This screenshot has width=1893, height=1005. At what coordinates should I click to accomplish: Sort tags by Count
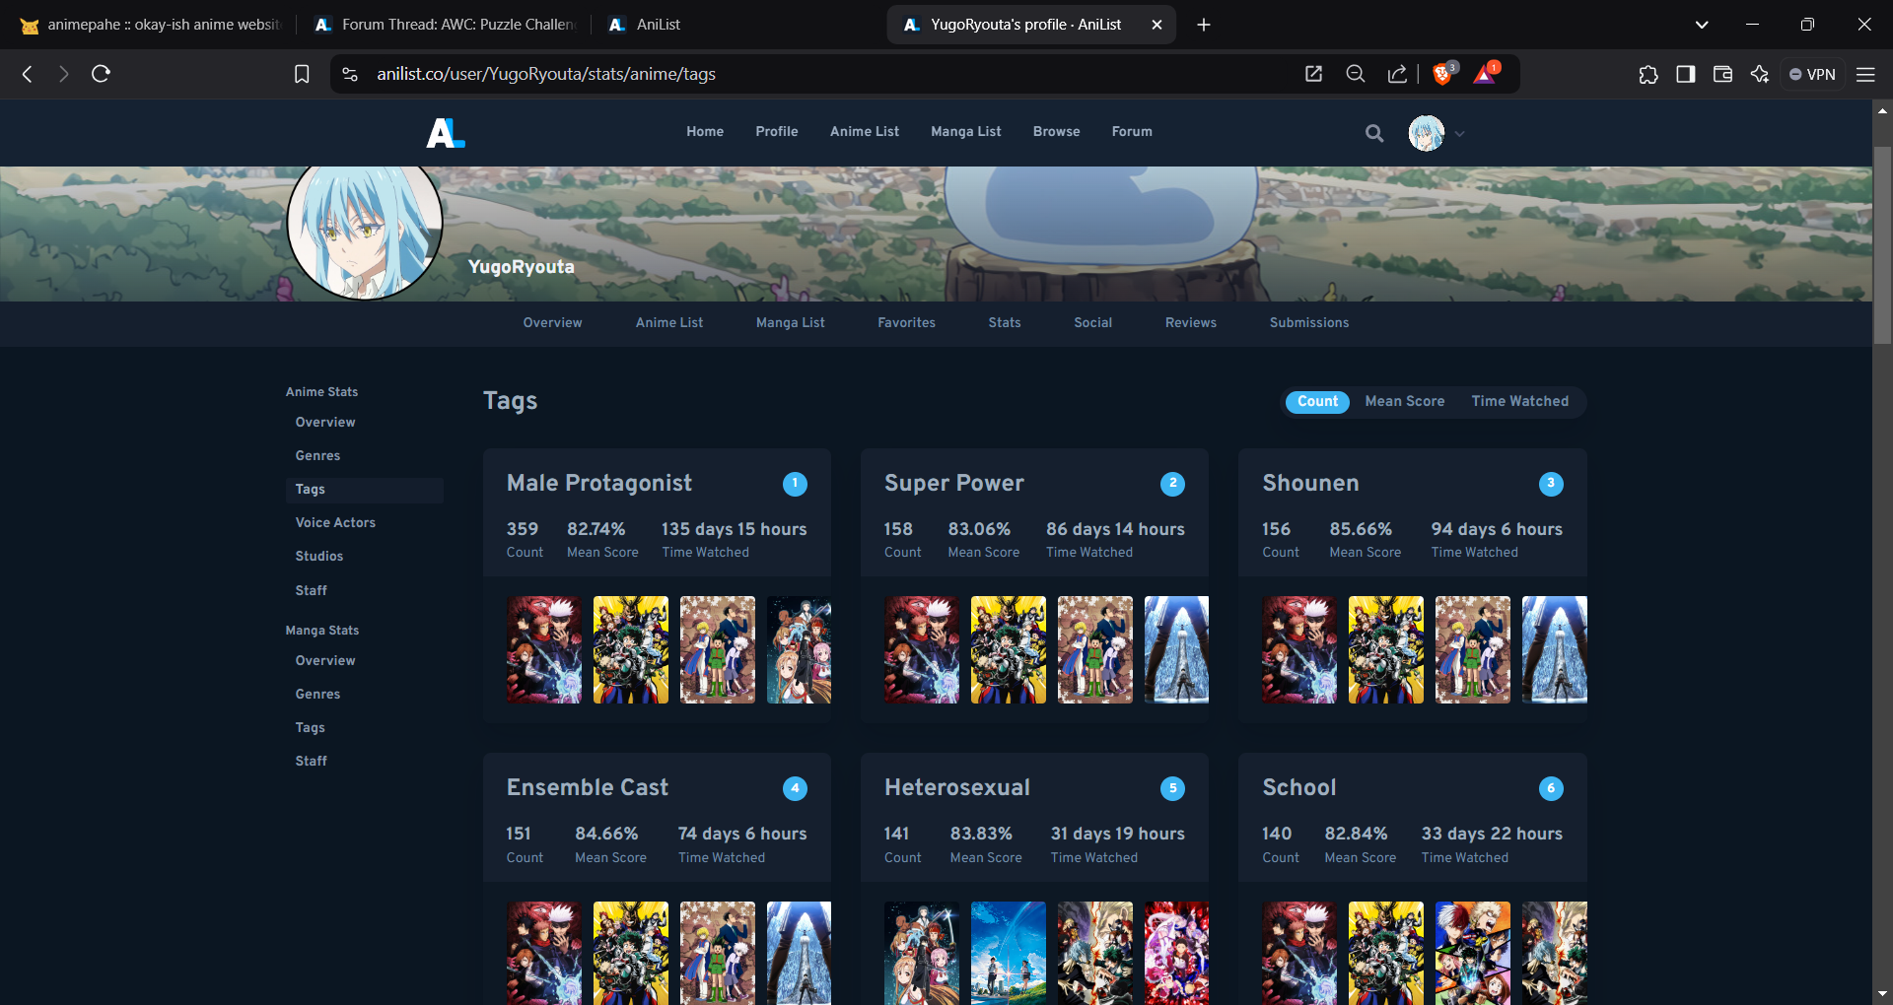(1317, 401)
